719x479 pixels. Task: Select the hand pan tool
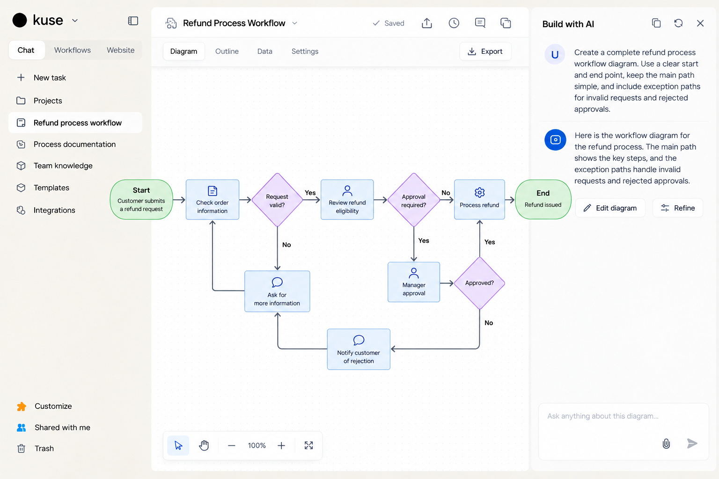pyautogui.click(x=204, y=445)
